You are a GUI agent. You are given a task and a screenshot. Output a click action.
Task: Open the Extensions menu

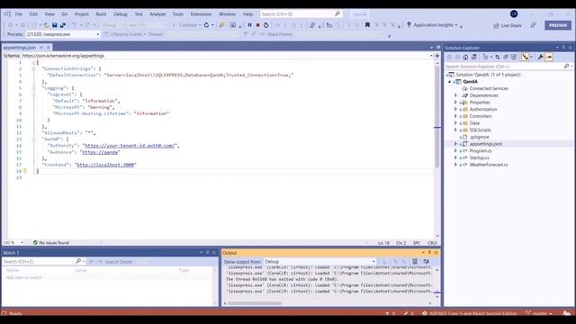click(x=201, y=14)
